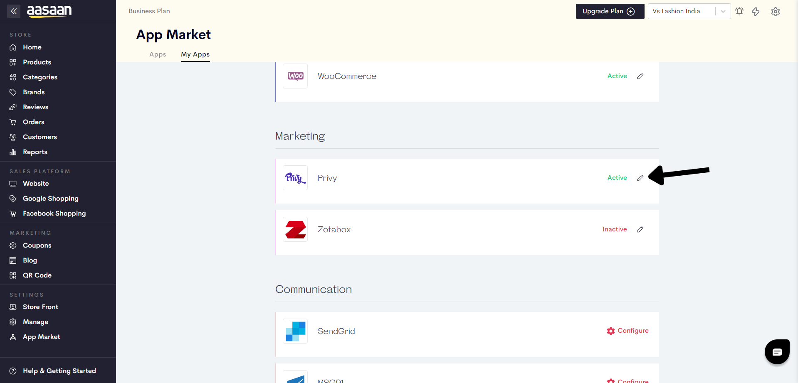Click the Orders cart icon
This screenshot has height=383, width=798.
coord(13,122)
